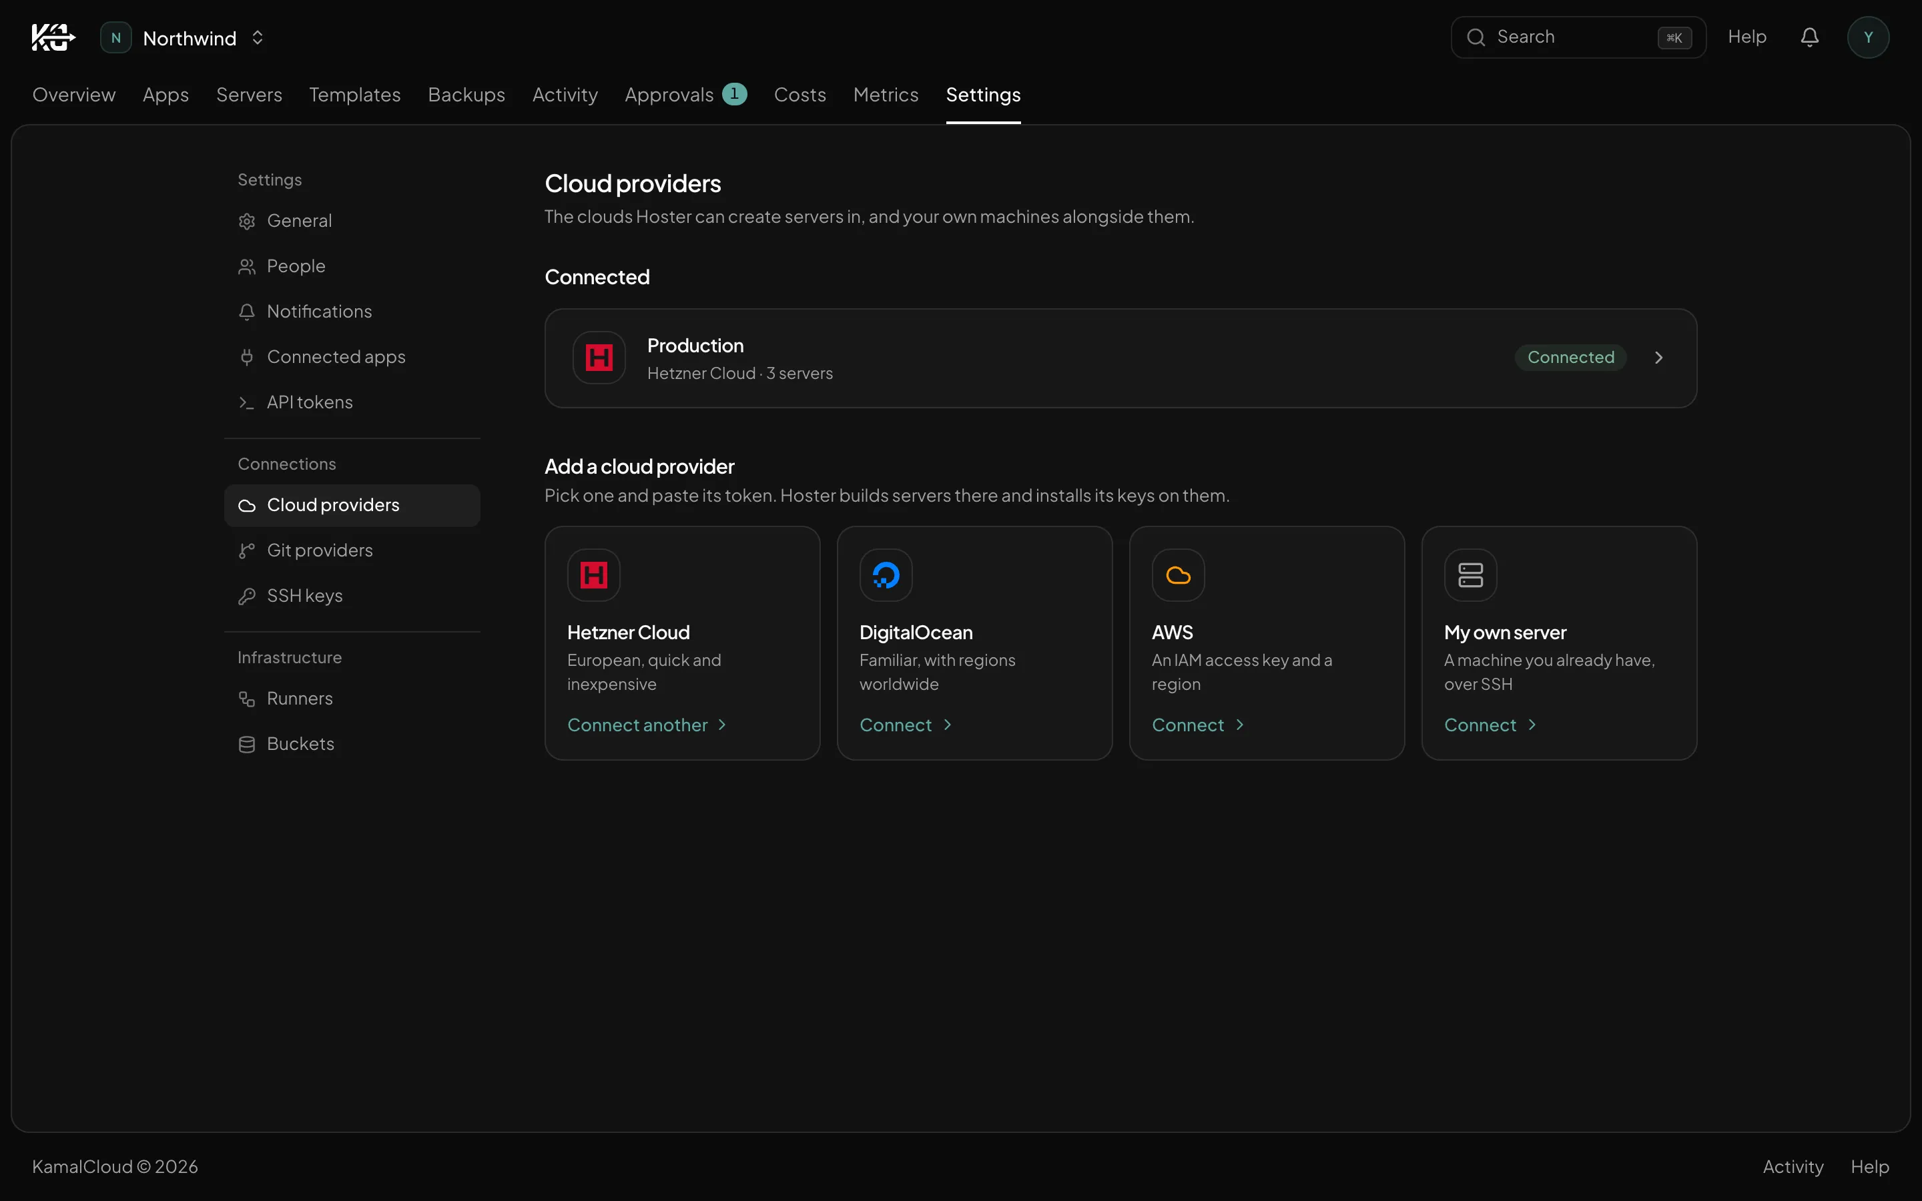Click the Search input field
Viewport: 1922px width, 1201px height.
1578,37
